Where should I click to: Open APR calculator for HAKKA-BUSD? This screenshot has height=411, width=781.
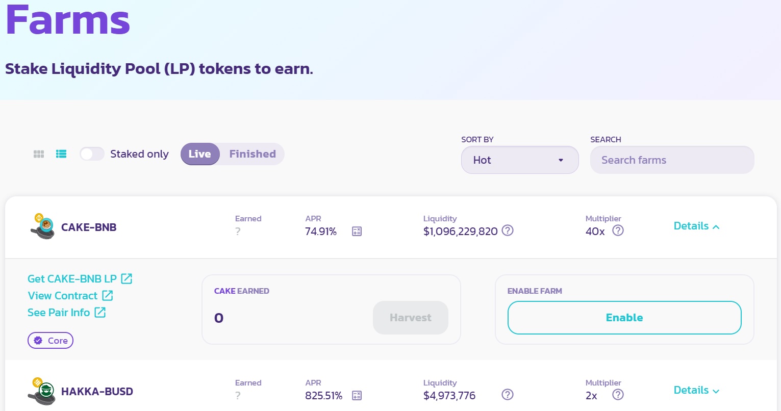[x=357, y=396]
